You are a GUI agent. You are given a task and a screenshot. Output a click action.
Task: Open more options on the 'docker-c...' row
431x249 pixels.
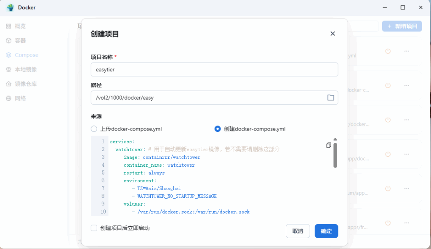coord(407,85)
